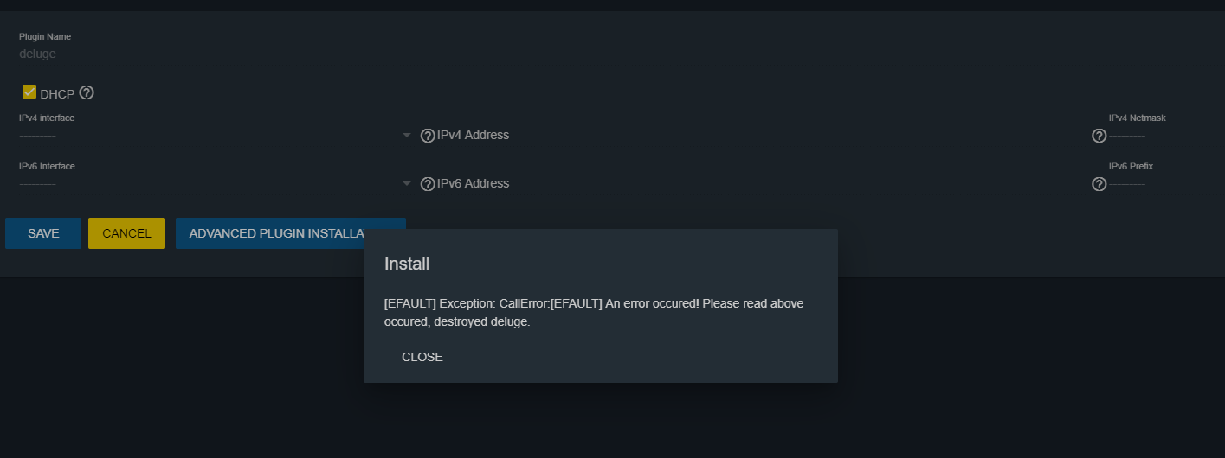
Task: Click help icon left of IPv6 Prefix
Action: (x=1099, y=184)
